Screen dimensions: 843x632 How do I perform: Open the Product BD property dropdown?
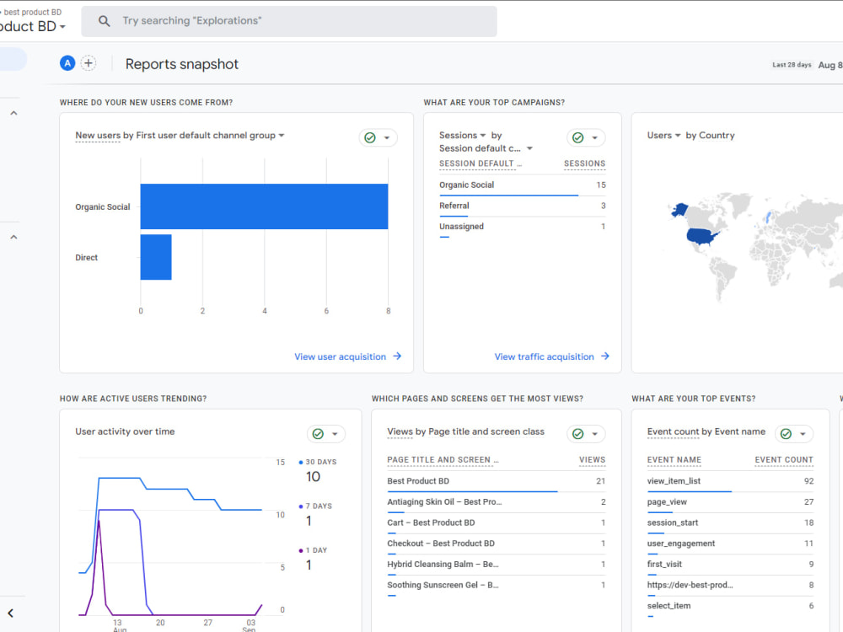tap(32, 26)
